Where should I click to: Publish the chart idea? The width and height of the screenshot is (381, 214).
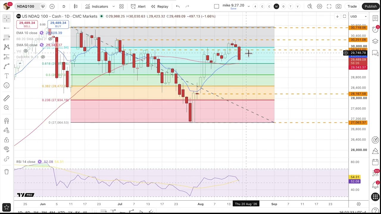click(371, 6)
